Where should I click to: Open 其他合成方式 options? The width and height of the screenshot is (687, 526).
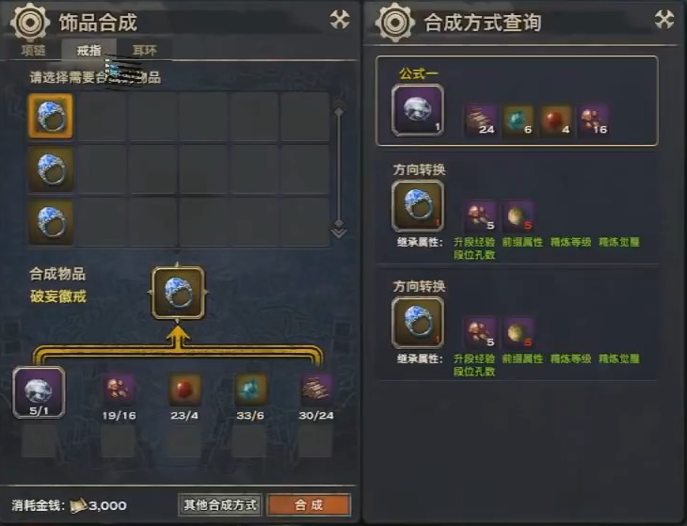(220, 505)
